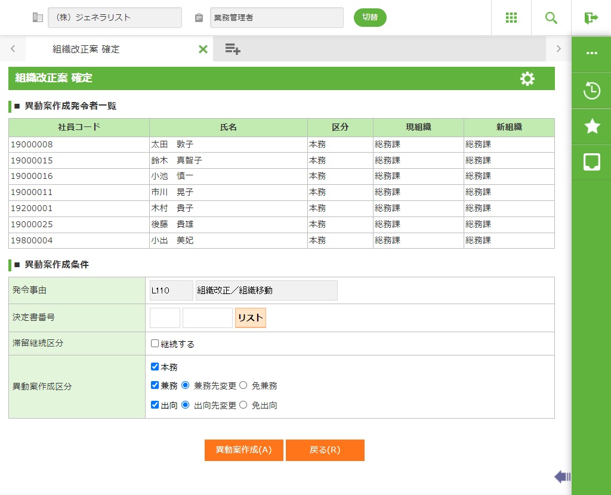Open favorites star icon in sidebar

coord(591,126)
